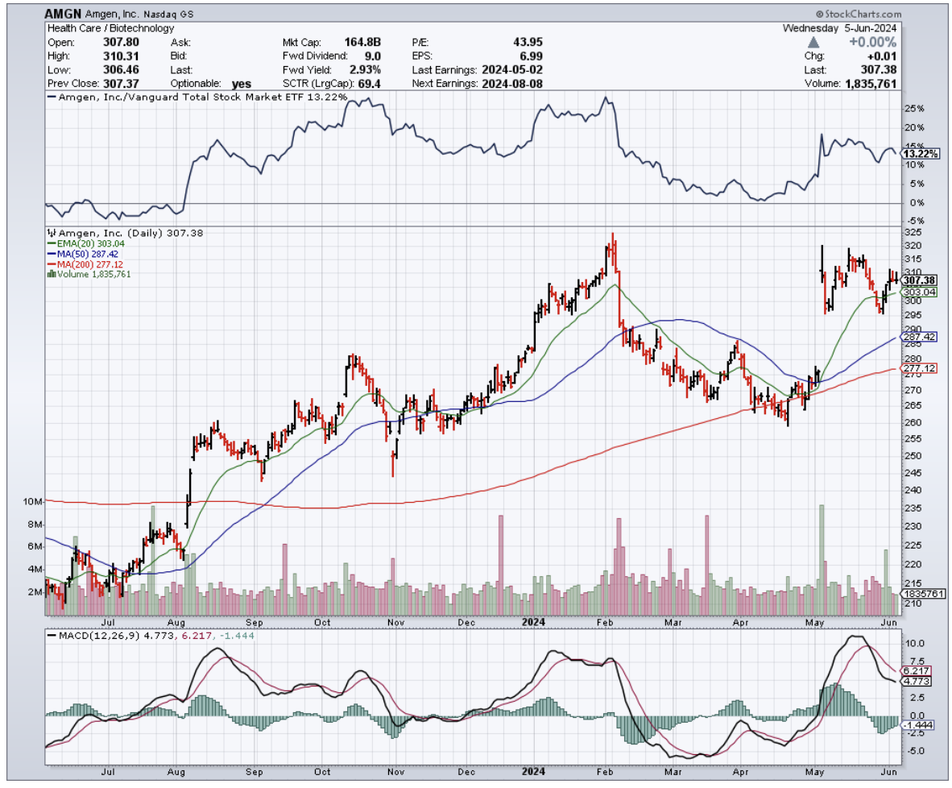Open the StockCharts.com watermark link
This screenshot has height=788, width=952.
tap(862, 15)
